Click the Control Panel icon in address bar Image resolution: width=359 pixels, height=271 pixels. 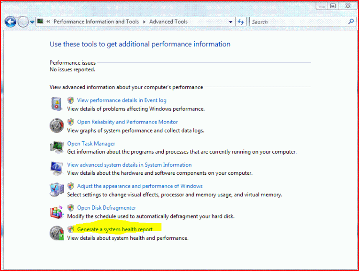41,21
